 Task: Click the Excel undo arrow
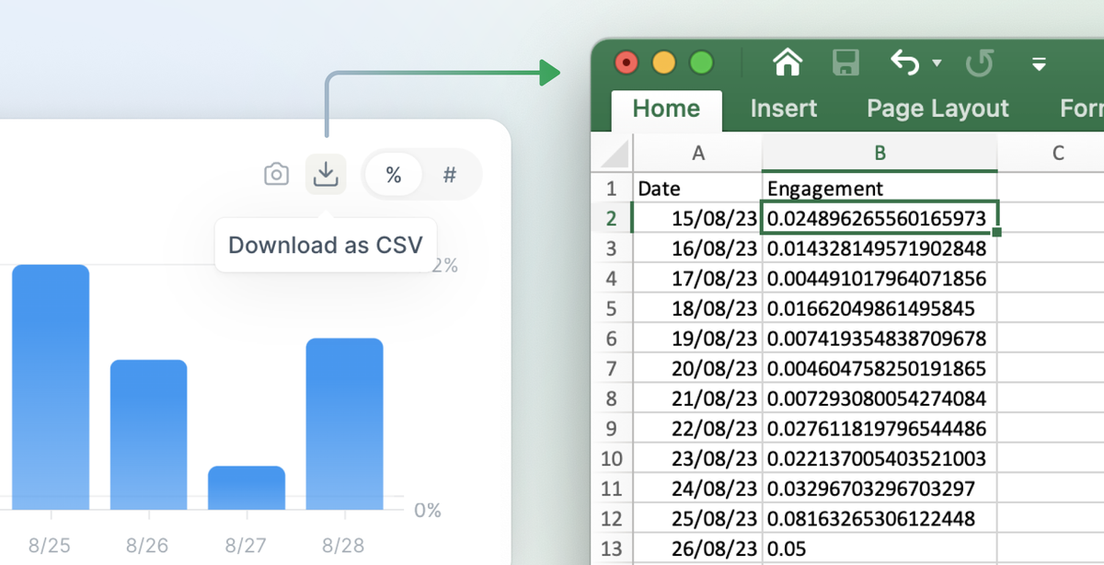[x=905, y=63]
